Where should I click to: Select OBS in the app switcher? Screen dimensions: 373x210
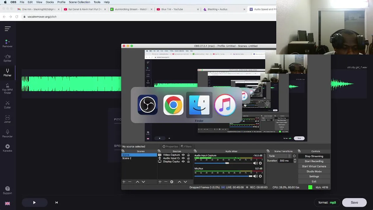click(x=148, y=105)
